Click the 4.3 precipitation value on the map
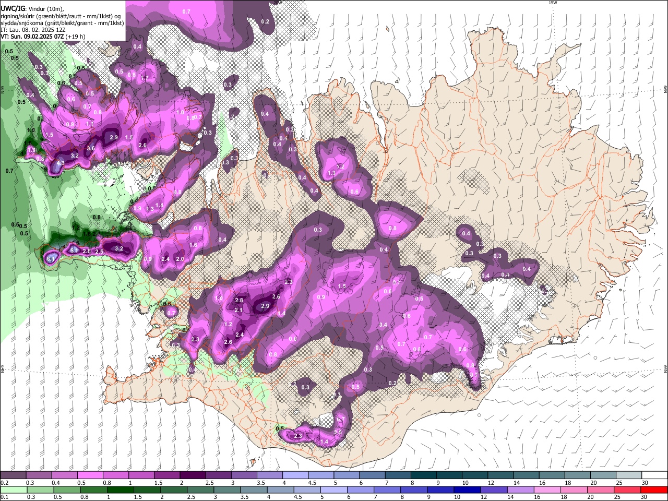The height and width of the screenshot is (501, 668). point(61,163)
